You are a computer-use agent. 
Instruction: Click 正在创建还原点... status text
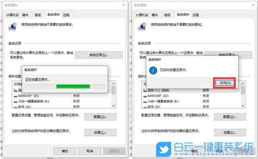(x=37, y=79)
